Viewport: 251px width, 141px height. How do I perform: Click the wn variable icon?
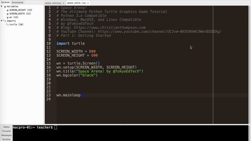[x=7, y=17]
